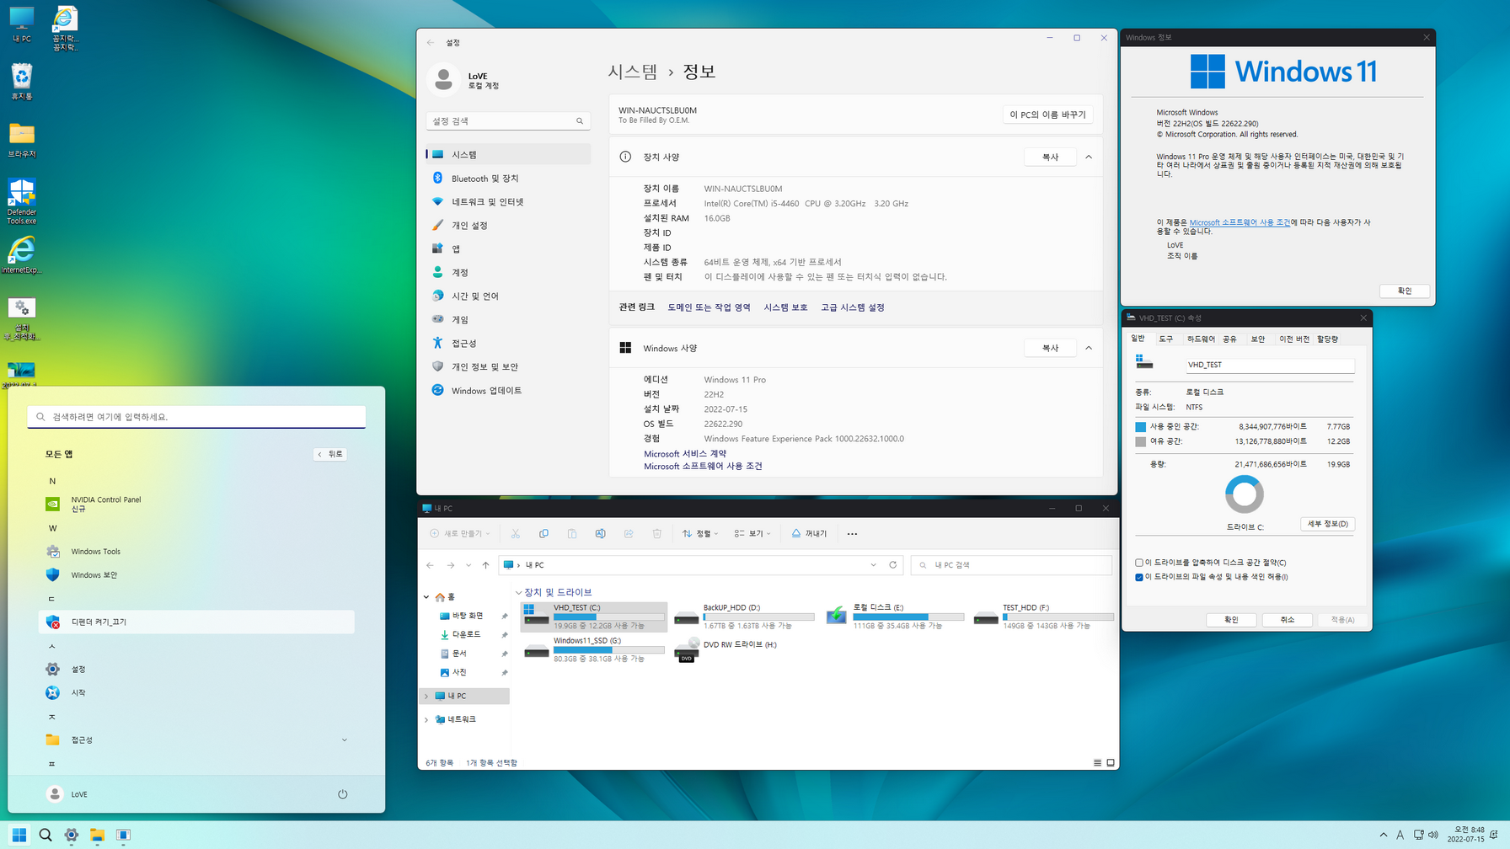
Task: Expand 네트워크 node in navigation pane
Action: (x=426, y=720)
